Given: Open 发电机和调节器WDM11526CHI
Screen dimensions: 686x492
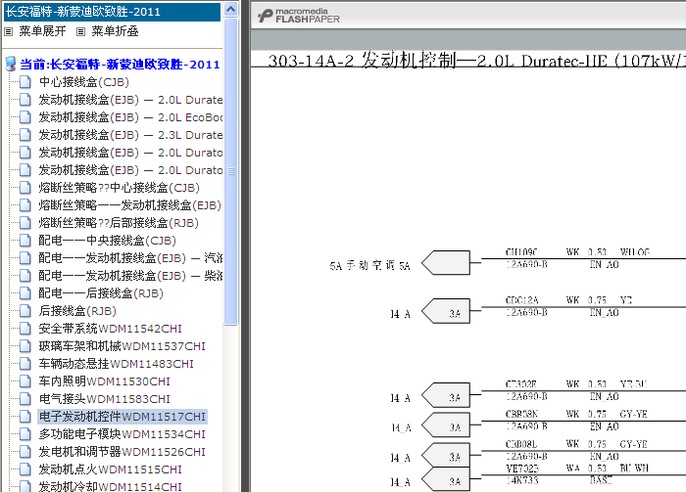Looking at the screenshot, I should pyautogui.click(x=122, y=452).
